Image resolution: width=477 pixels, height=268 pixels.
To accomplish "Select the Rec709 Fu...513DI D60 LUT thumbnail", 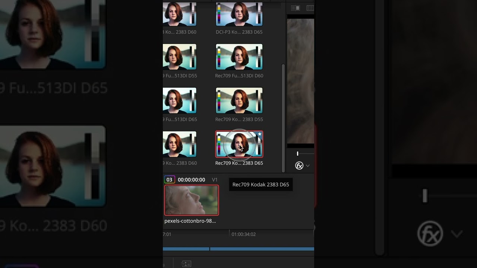I will (x=239, y=57).
